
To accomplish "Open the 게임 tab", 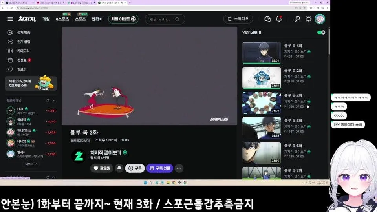I will click(46, 19).
